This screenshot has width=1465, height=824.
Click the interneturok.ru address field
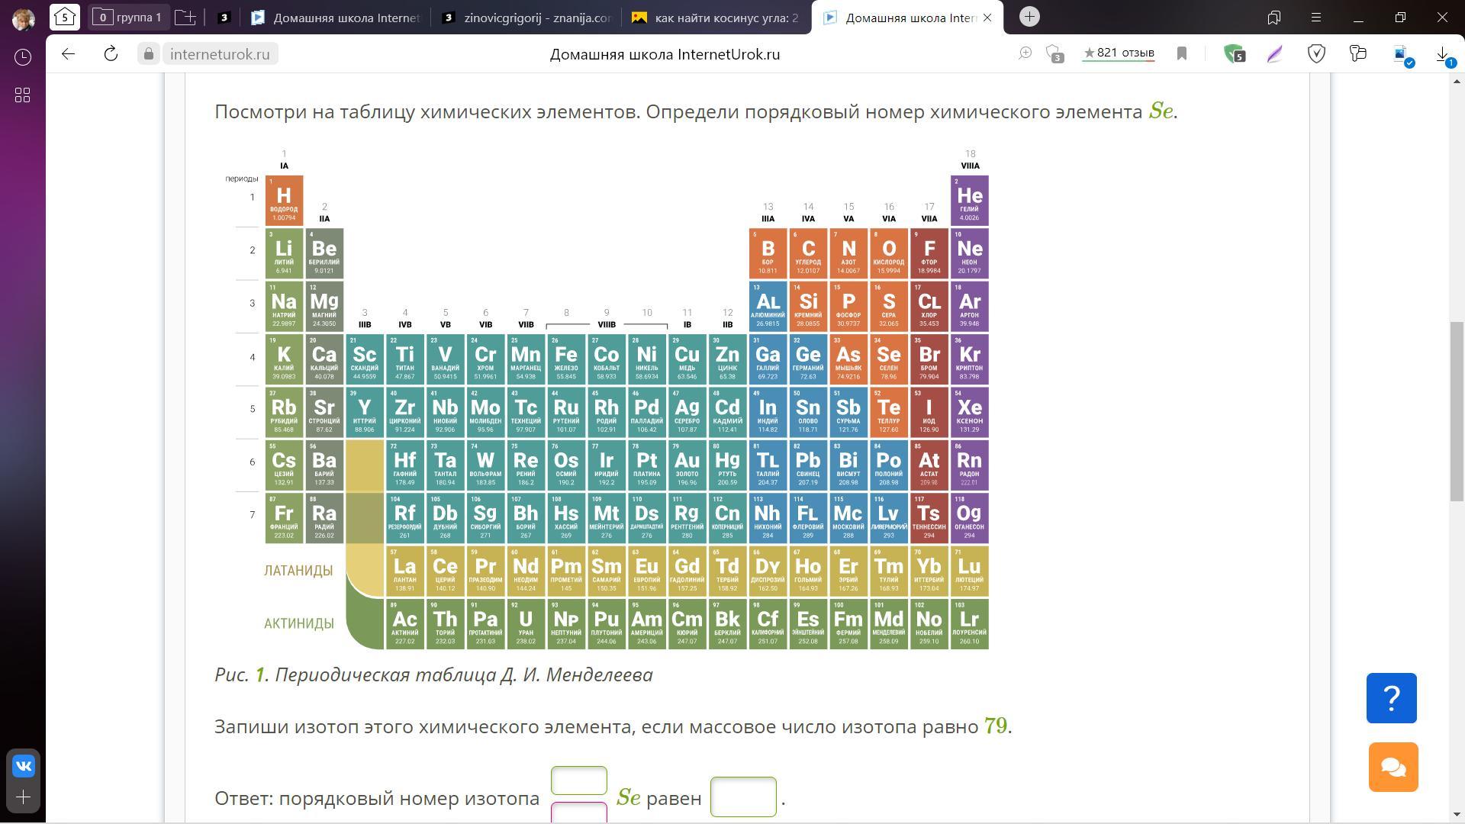(220, 54)
